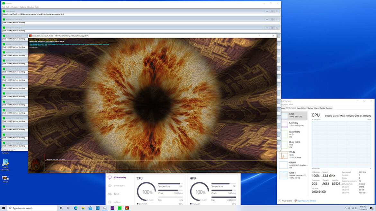
Task: Maximize the Main thread child window
Action: 272,11
